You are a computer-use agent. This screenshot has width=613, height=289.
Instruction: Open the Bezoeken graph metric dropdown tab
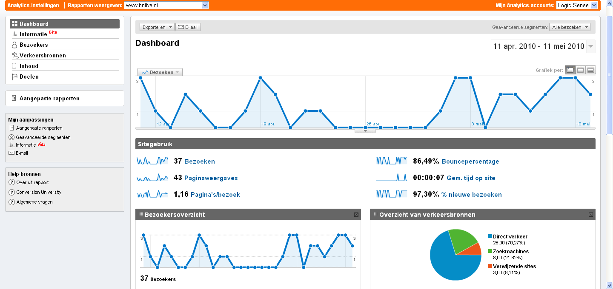pos(160,72)
